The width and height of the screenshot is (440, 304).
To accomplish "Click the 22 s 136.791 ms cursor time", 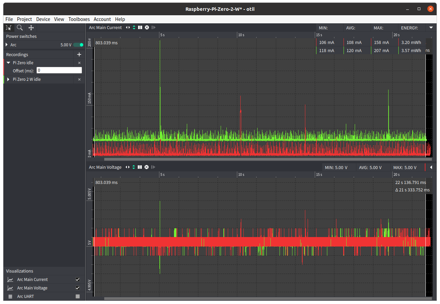I will tap(411, 183).
